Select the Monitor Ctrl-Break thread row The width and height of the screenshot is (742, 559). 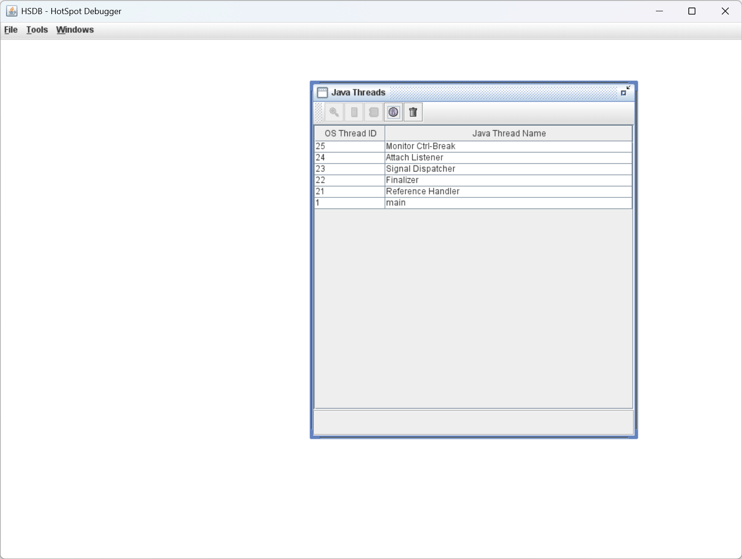pyautogui.click(x=473, y=146)
